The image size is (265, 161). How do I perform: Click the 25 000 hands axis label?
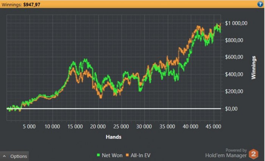(121, 127)
